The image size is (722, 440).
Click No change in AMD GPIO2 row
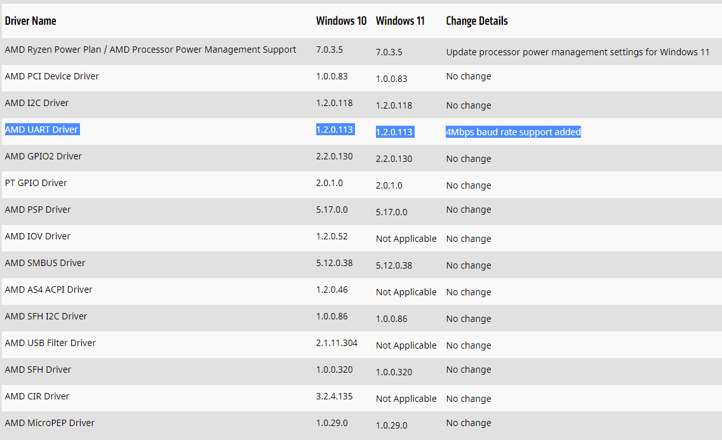pos(468,159)
